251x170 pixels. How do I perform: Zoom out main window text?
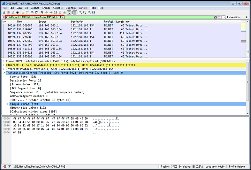(84, 13)
